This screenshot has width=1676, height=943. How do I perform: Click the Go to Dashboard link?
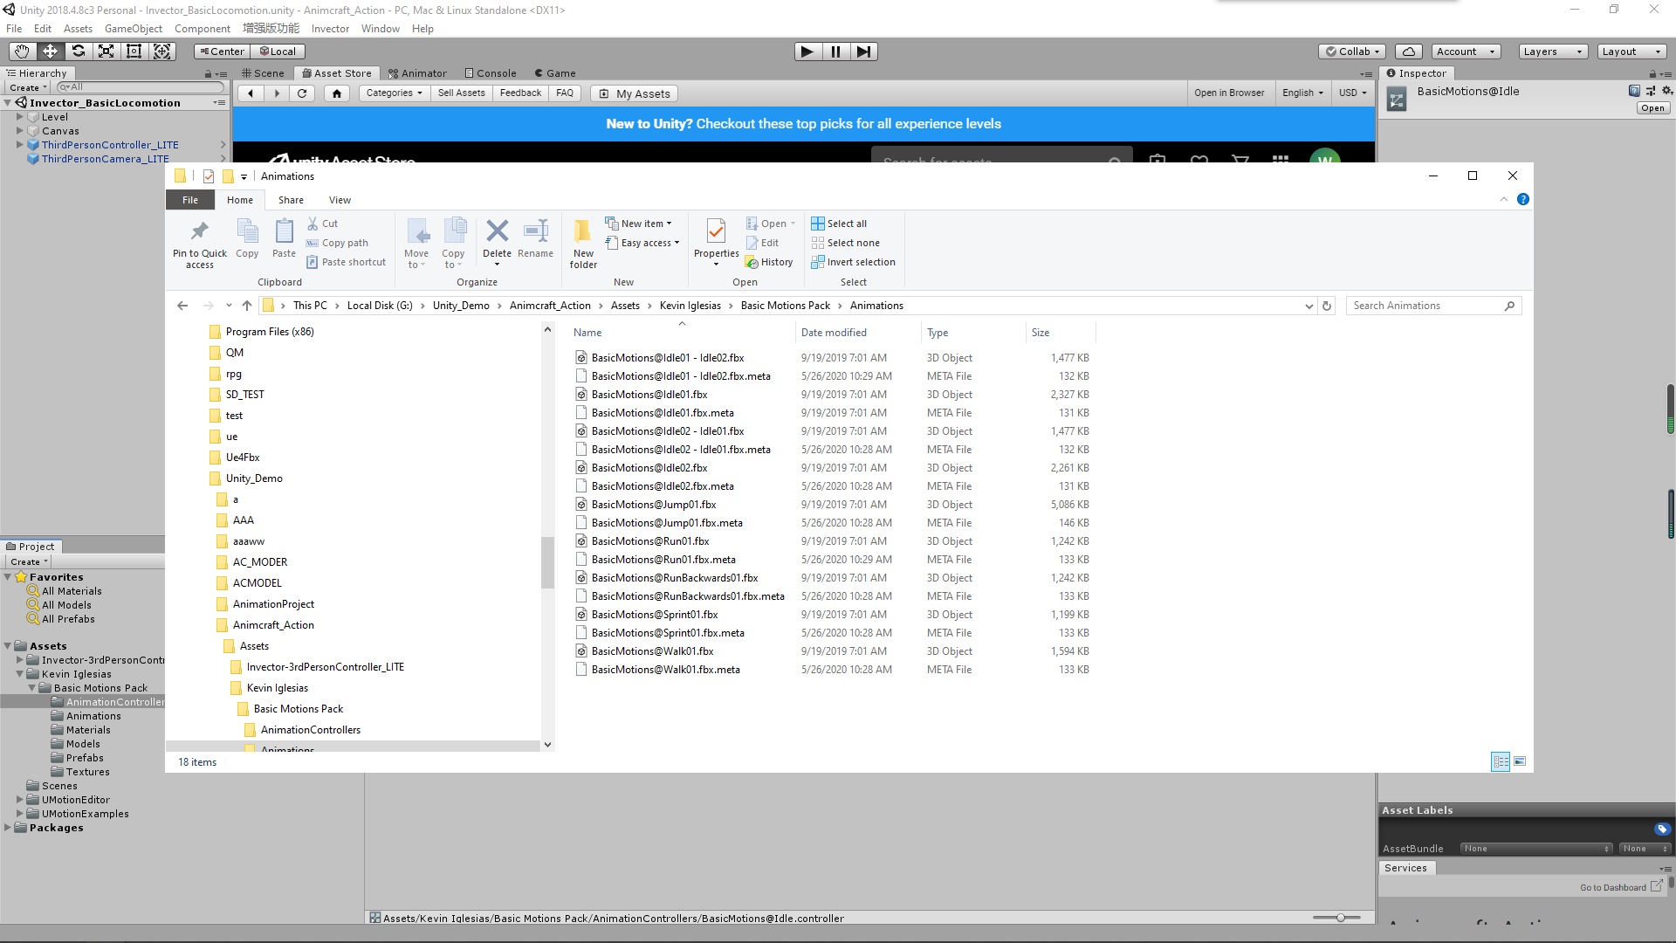tap(1612, 887)
